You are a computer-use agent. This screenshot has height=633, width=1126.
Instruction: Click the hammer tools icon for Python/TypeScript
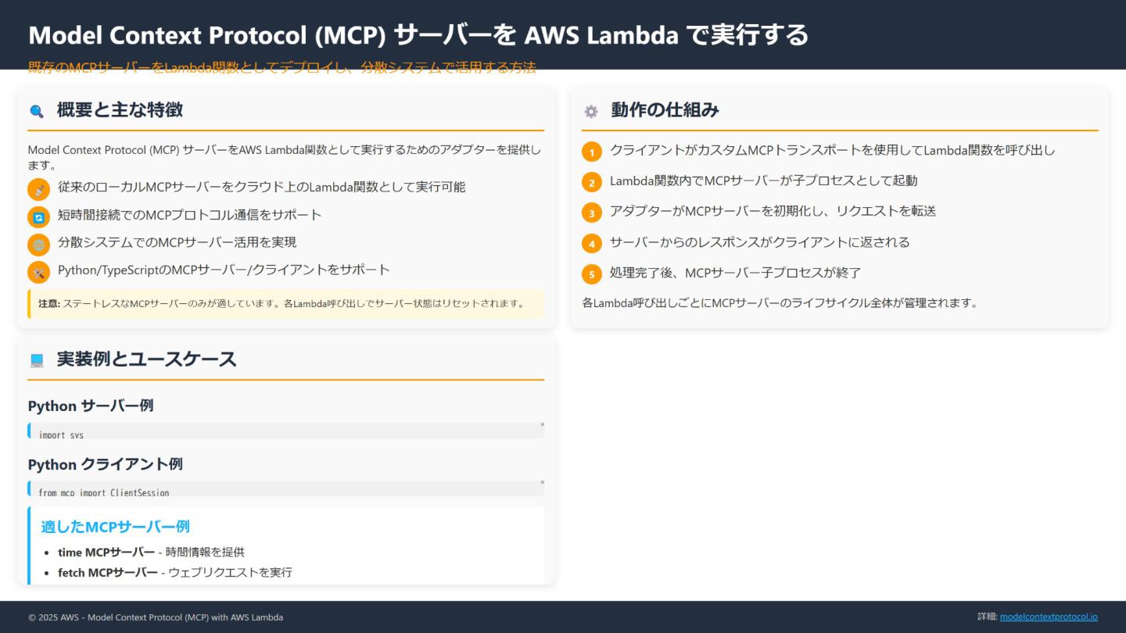pyautogui.click(x=38, y=272)
